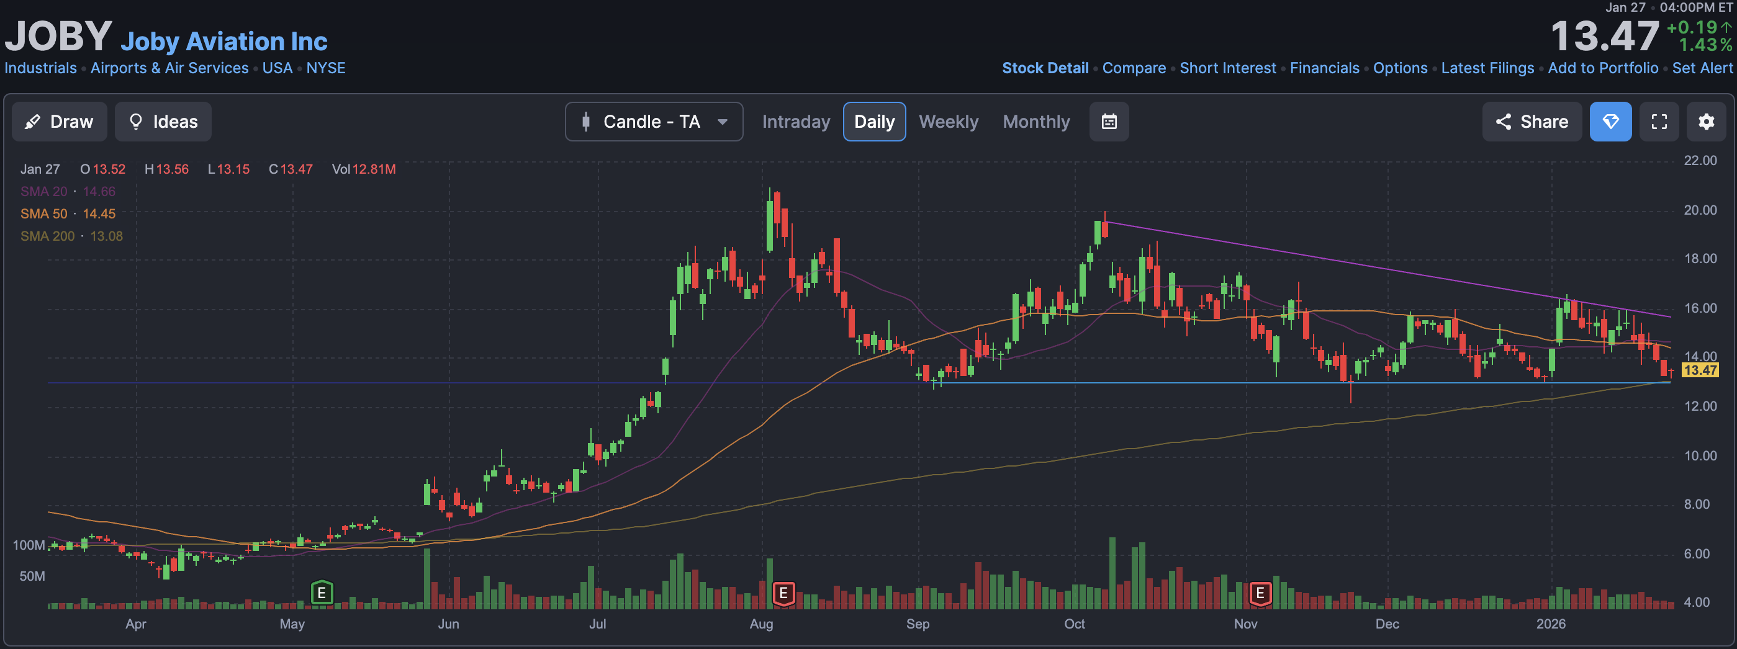Enter fullscreen chart mode
1737x649 pixels.
coord(1659,122)
